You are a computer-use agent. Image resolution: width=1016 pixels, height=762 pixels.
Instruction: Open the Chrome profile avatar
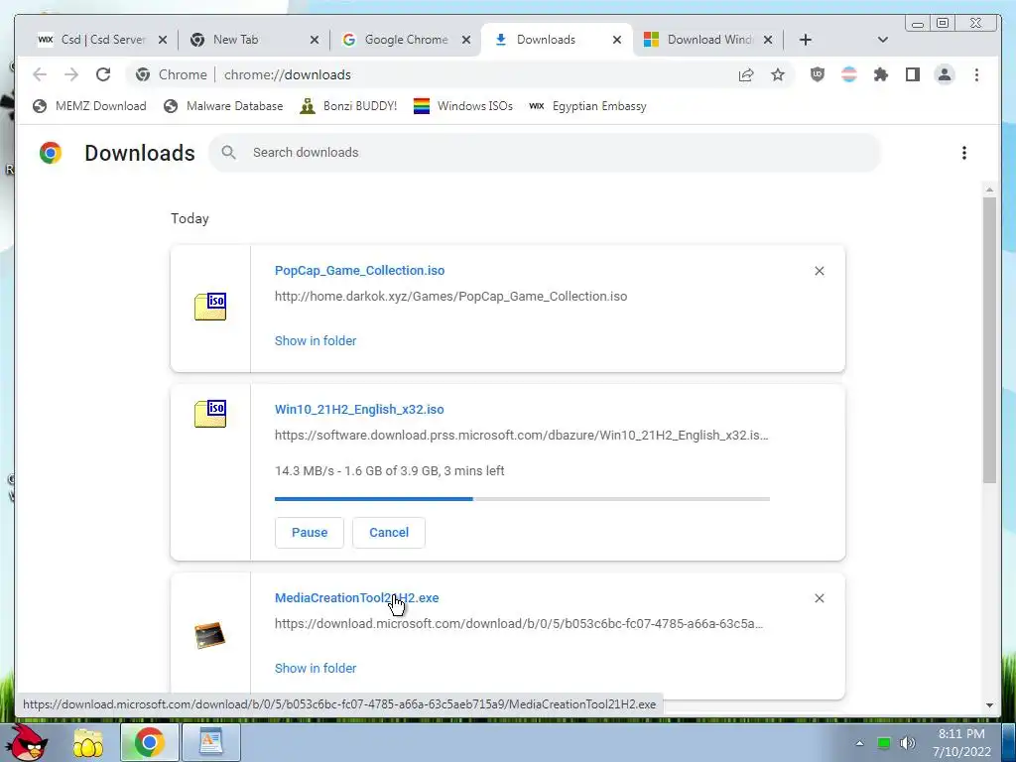click(945, 74)
